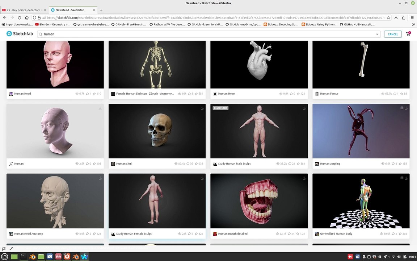Download icon on Study Human Male Sculpt
The width and height of the screenshot is (417, 261).
pos(304,108)
